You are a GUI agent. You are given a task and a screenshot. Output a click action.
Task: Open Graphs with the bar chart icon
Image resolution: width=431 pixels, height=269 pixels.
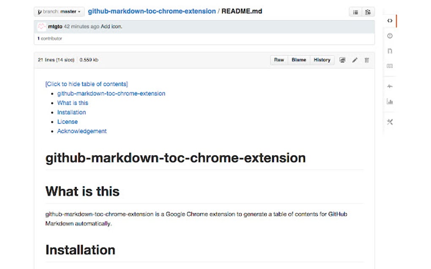pyautogui.click(x=390, y=101)
